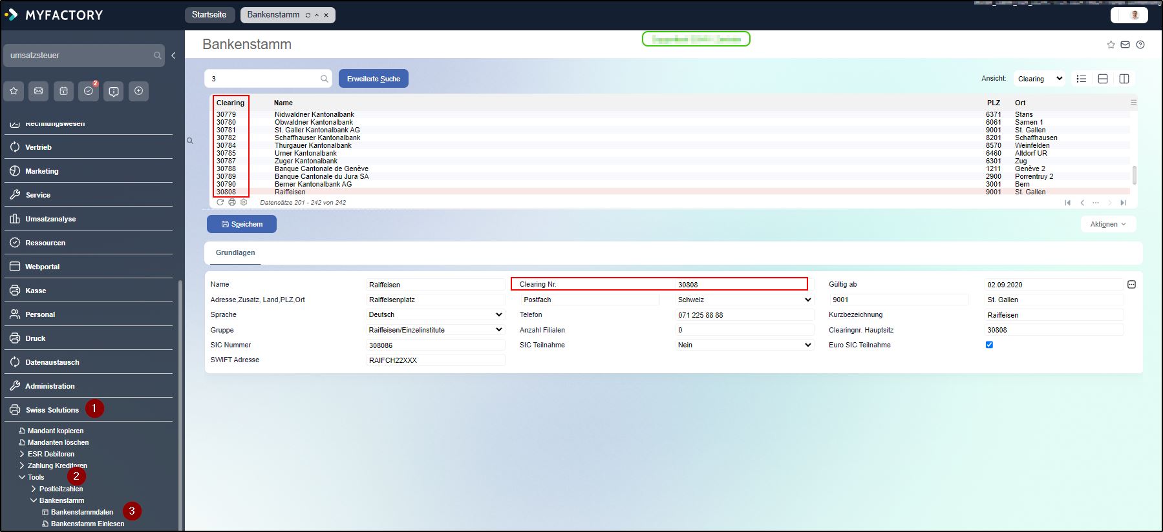Open list settings gear icon
The width and height of the screenshot is (1163, 532).
pos(244,202)
